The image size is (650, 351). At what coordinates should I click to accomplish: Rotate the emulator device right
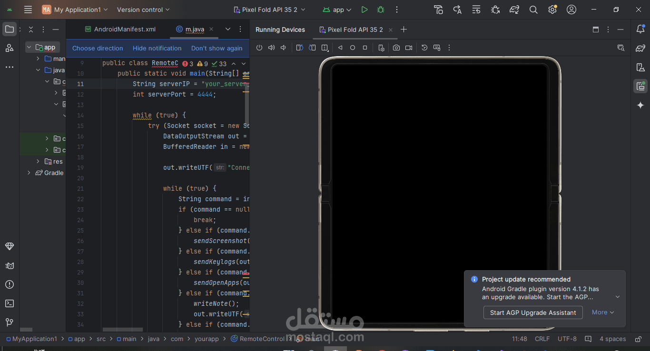click(x=312, y=48)
